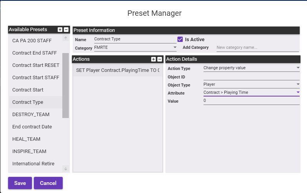Select the INSPIRE_TEAM preset

tap(36, 151)
